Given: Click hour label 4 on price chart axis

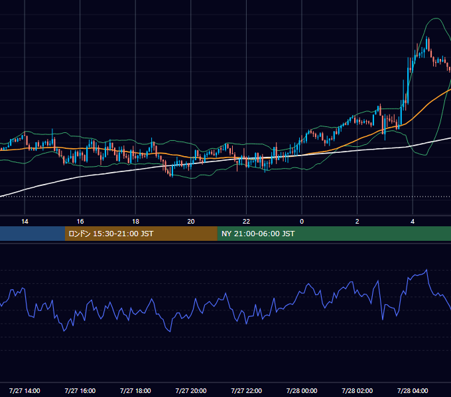Looking at the screenshot, I should coord(413,222).
